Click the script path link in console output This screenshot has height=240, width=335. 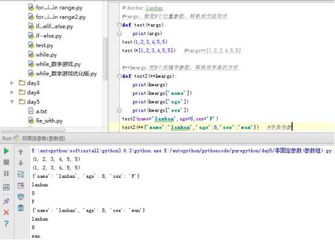click(248, 151)
